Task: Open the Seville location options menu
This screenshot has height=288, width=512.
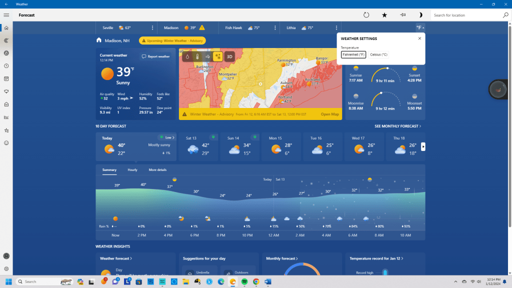Action: click(152, 28)
